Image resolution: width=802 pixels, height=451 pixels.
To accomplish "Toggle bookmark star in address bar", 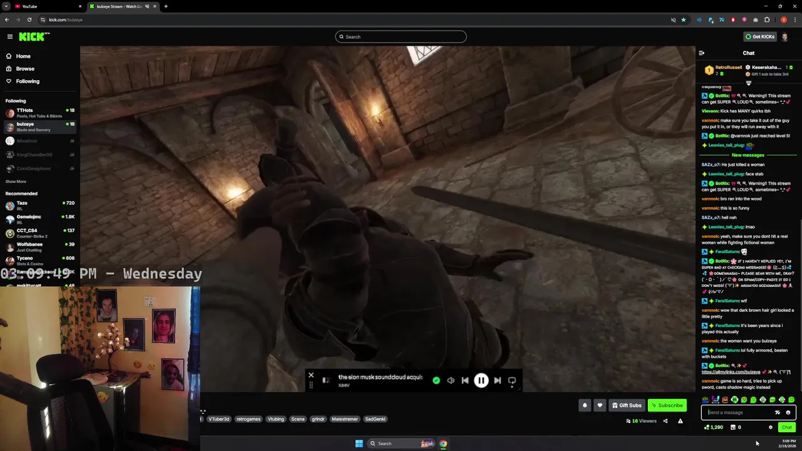I will pyautogui.click(x=684, y=20).
